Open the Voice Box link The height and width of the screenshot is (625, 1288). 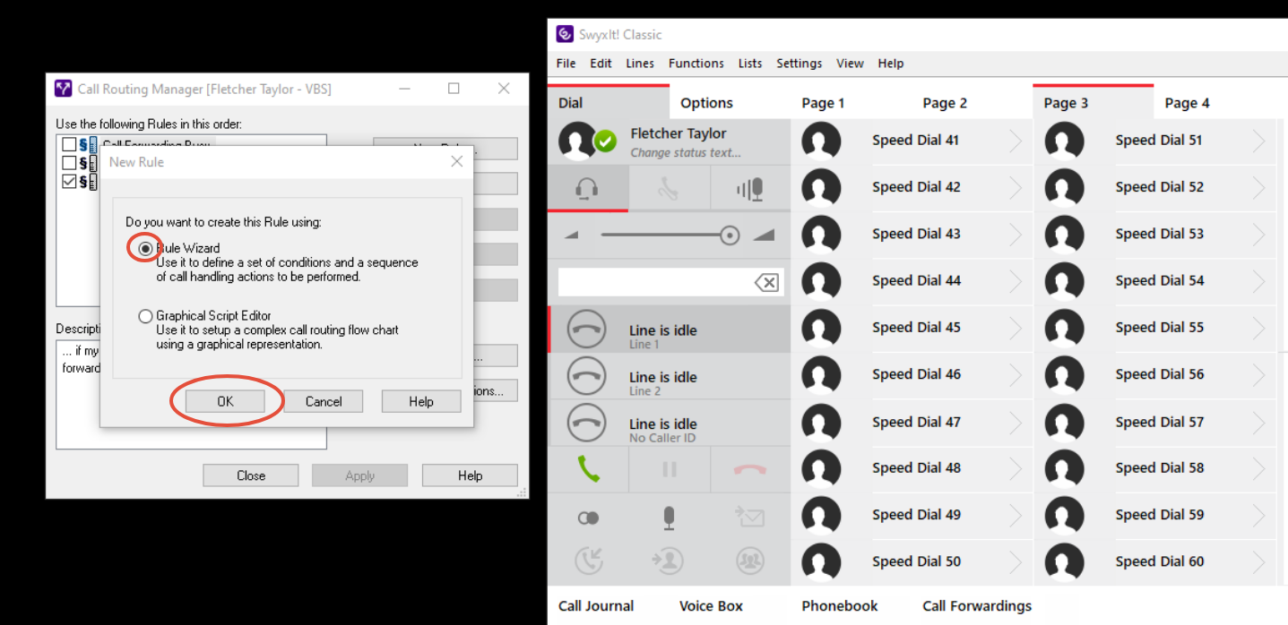coord(711,606)
